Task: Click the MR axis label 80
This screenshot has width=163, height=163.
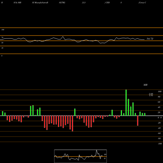Action: (x=159, y=97)
